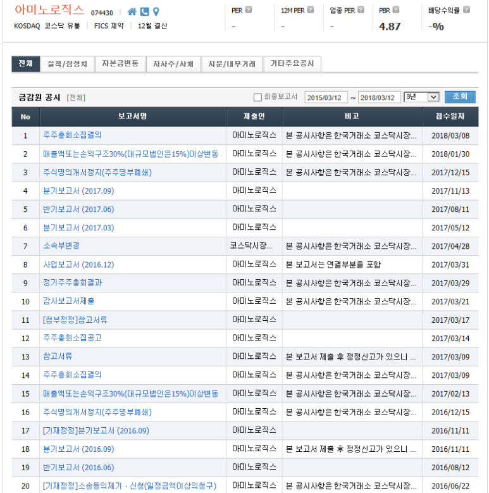Switch to the 지분/내부거래 tab
The image size is (489, 493).
coord(232,64)
